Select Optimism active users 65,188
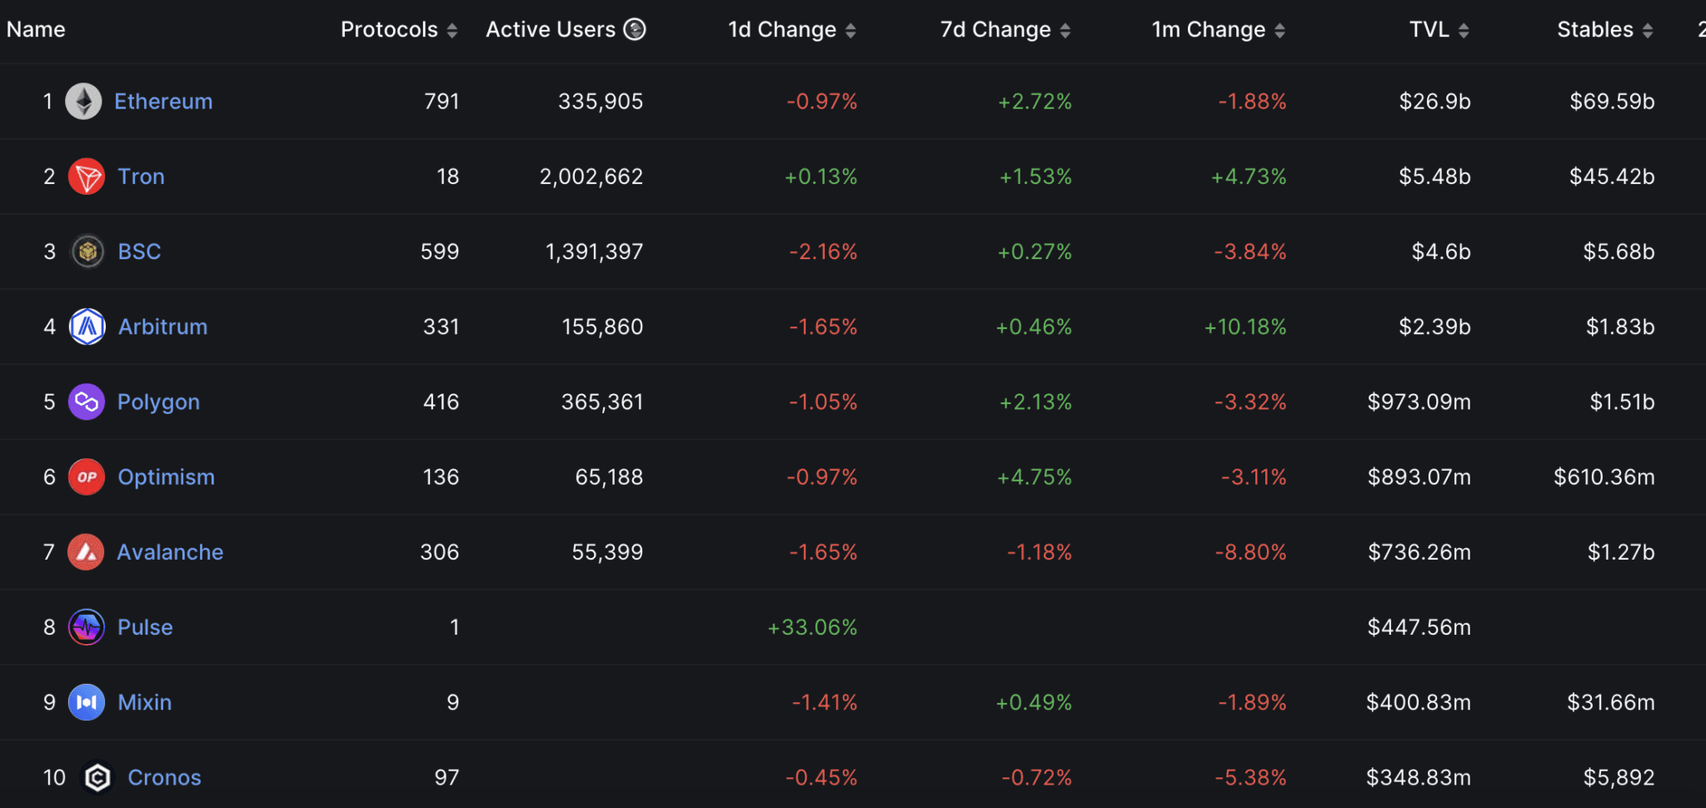Viewport: 1706px width, 808px height. pyautogui.click(x=609, y=477)
